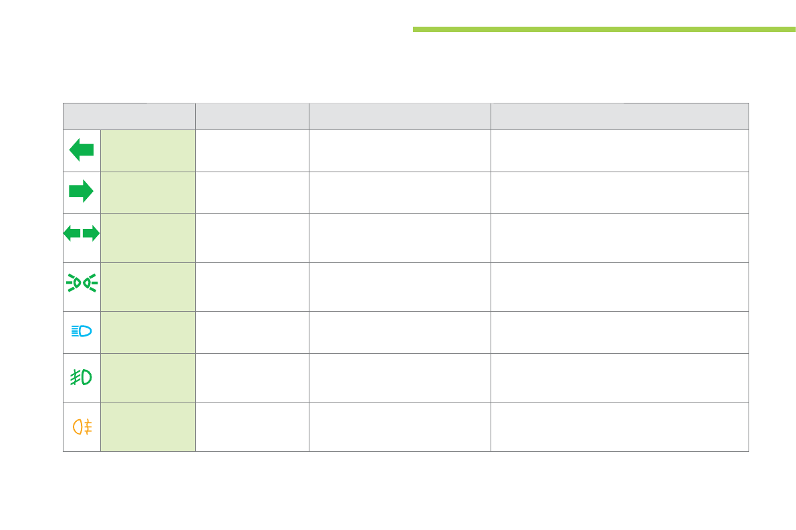Image resolution: width=796 pixels, height=530 pixels.
Task: Click the second grey header cell from left
Action: [x=252, y=116]
